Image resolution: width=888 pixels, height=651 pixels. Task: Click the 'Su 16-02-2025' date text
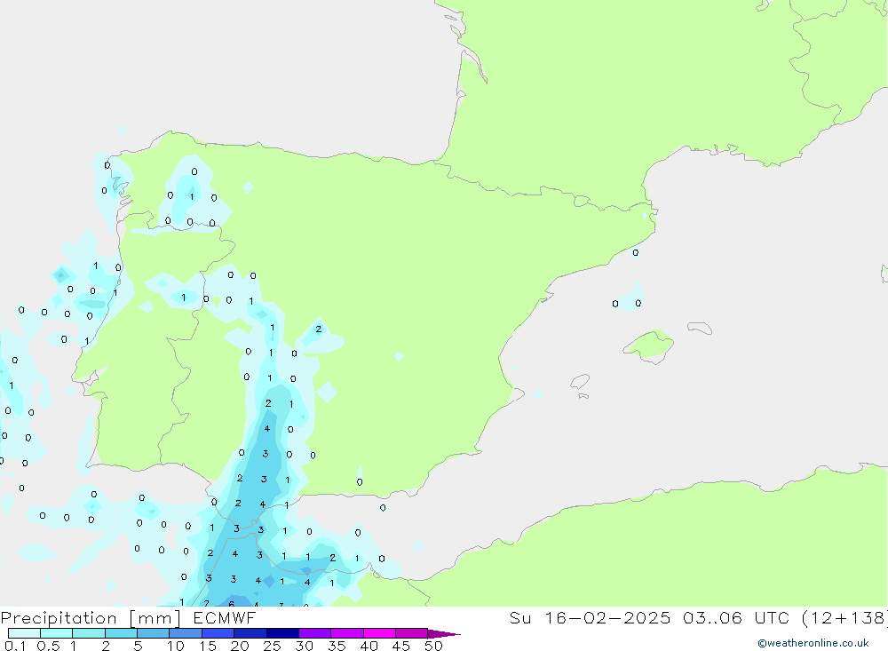point(590,617)
